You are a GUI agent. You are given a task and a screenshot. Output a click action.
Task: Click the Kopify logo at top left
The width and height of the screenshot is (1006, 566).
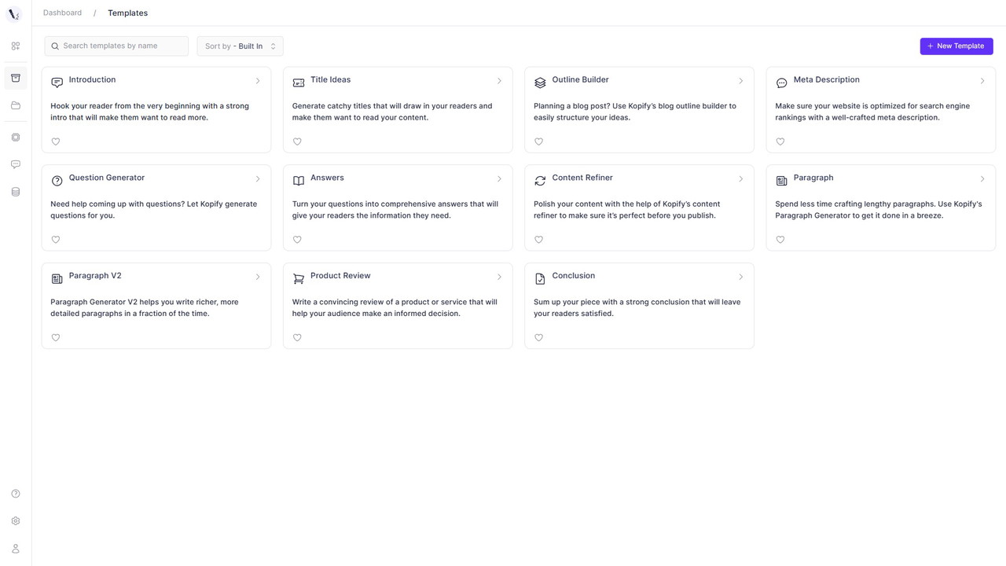13,13
